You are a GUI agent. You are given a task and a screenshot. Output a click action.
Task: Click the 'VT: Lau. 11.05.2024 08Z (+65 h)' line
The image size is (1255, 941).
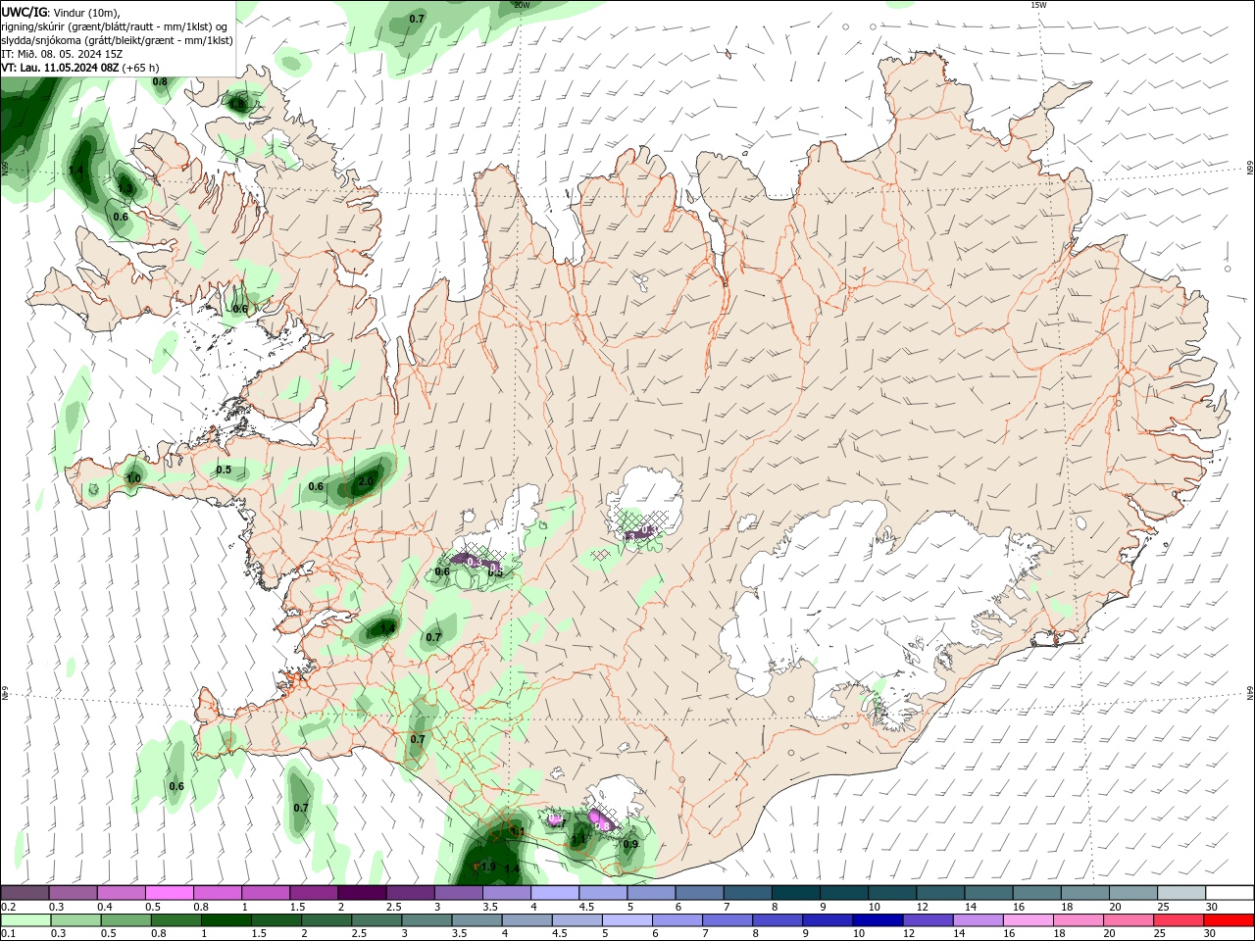click(80, 68)
